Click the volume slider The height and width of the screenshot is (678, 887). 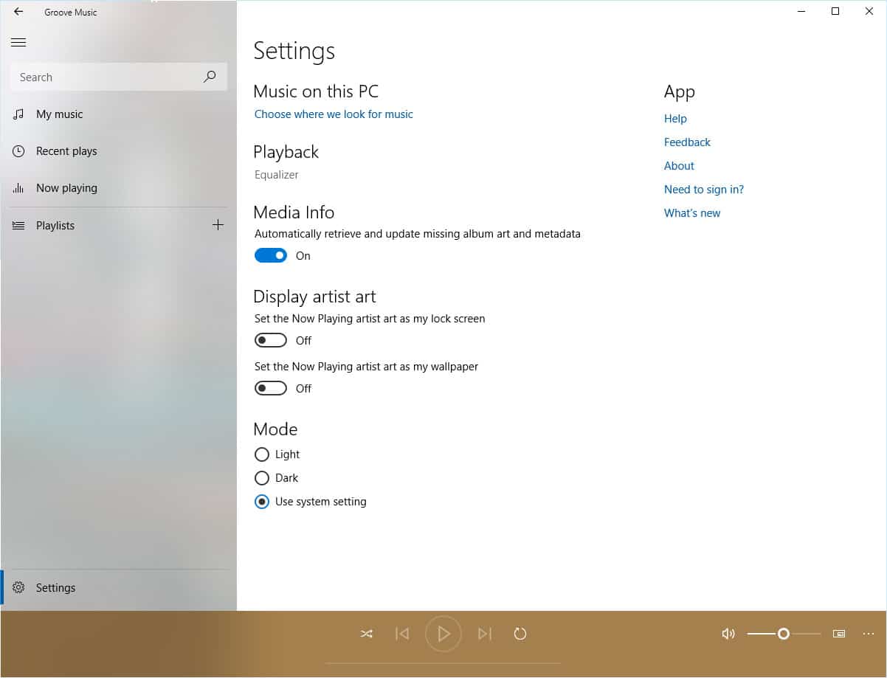click(x=784, y=634)
